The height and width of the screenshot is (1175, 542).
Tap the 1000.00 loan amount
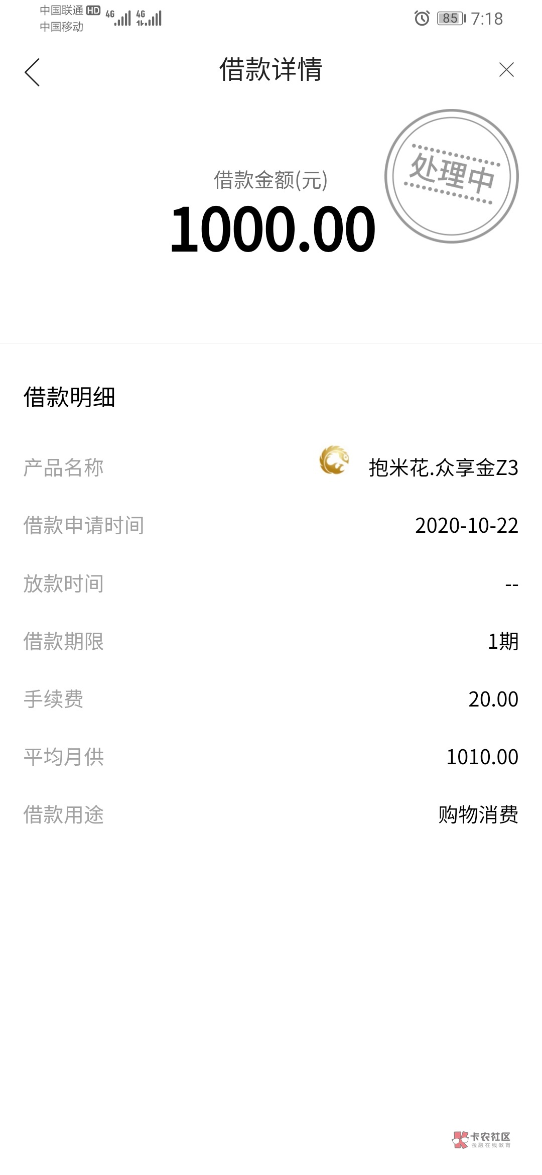click(273, 229)
